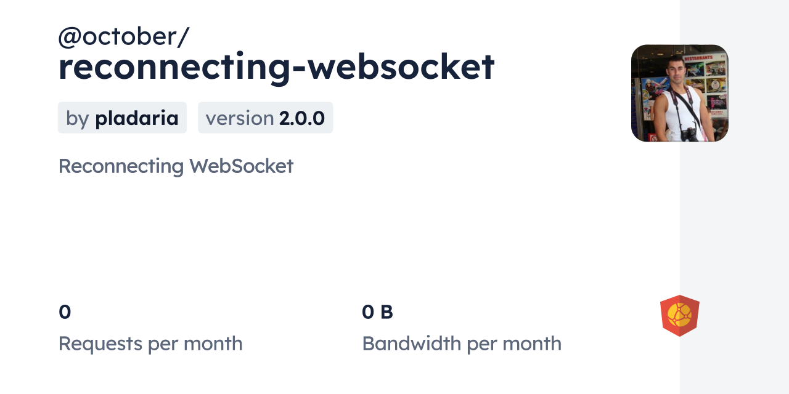Open the author's avatar photo

coord(679,93)
